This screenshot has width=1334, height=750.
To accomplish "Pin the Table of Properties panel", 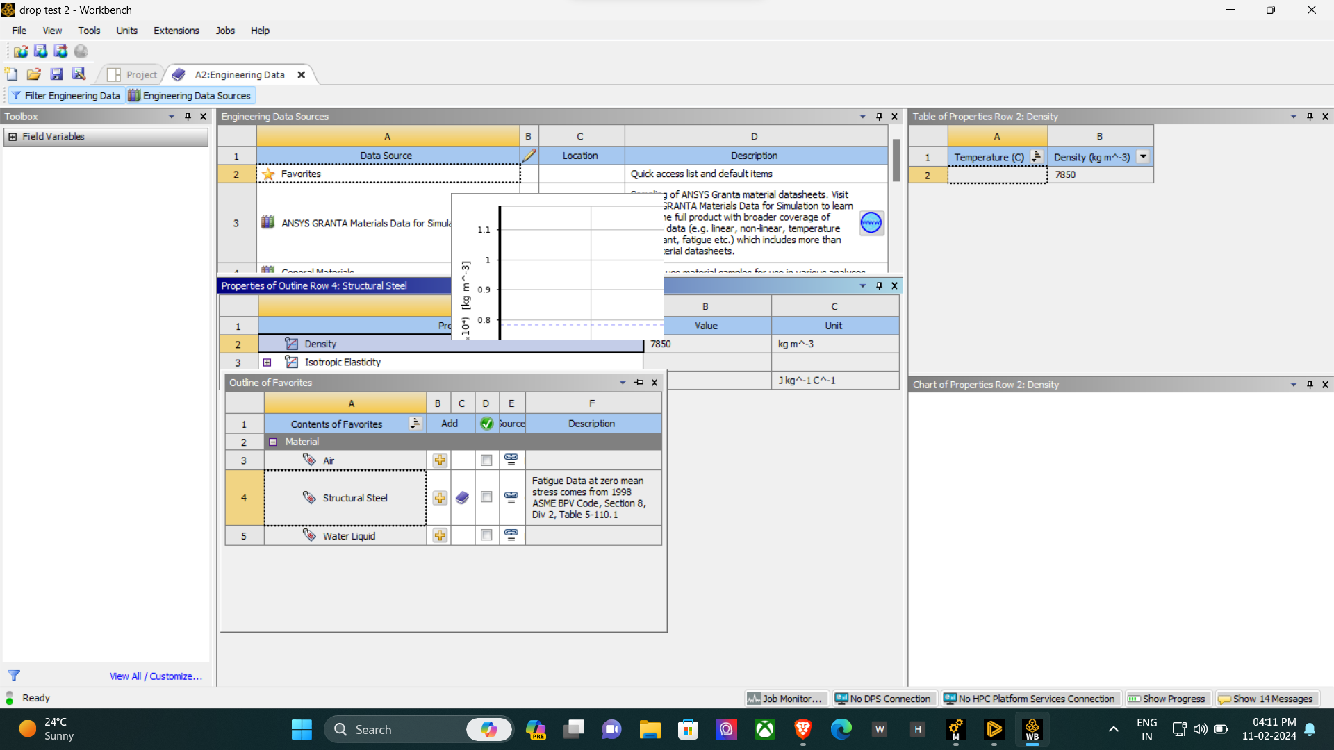I will tap(1310, 117).
